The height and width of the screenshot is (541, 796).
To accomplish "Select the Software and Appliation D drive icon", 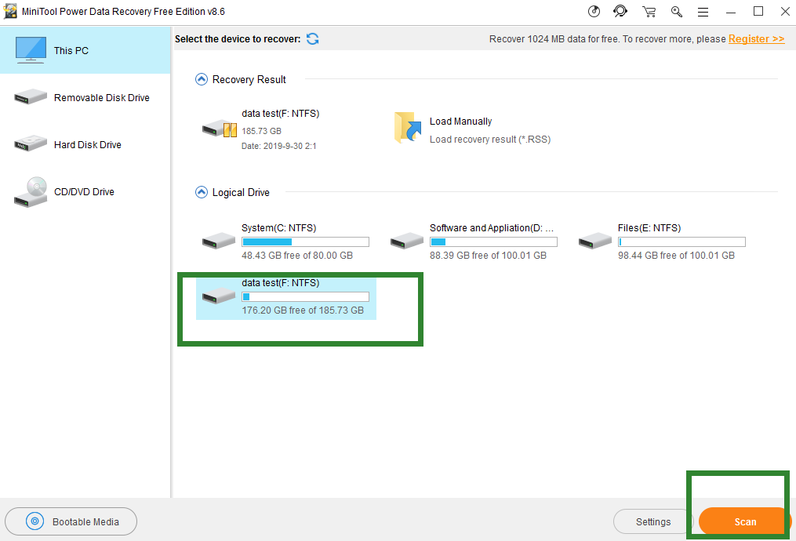I will (407, 241).
